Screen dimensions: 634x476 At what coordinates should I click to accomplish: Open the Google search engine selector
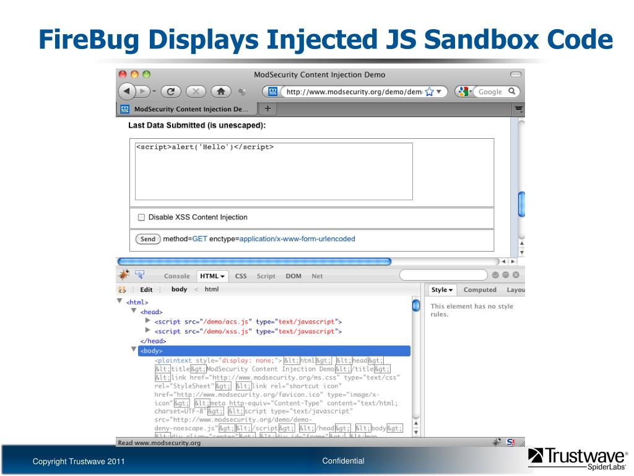pyautogui.click(x=465, y=92)
